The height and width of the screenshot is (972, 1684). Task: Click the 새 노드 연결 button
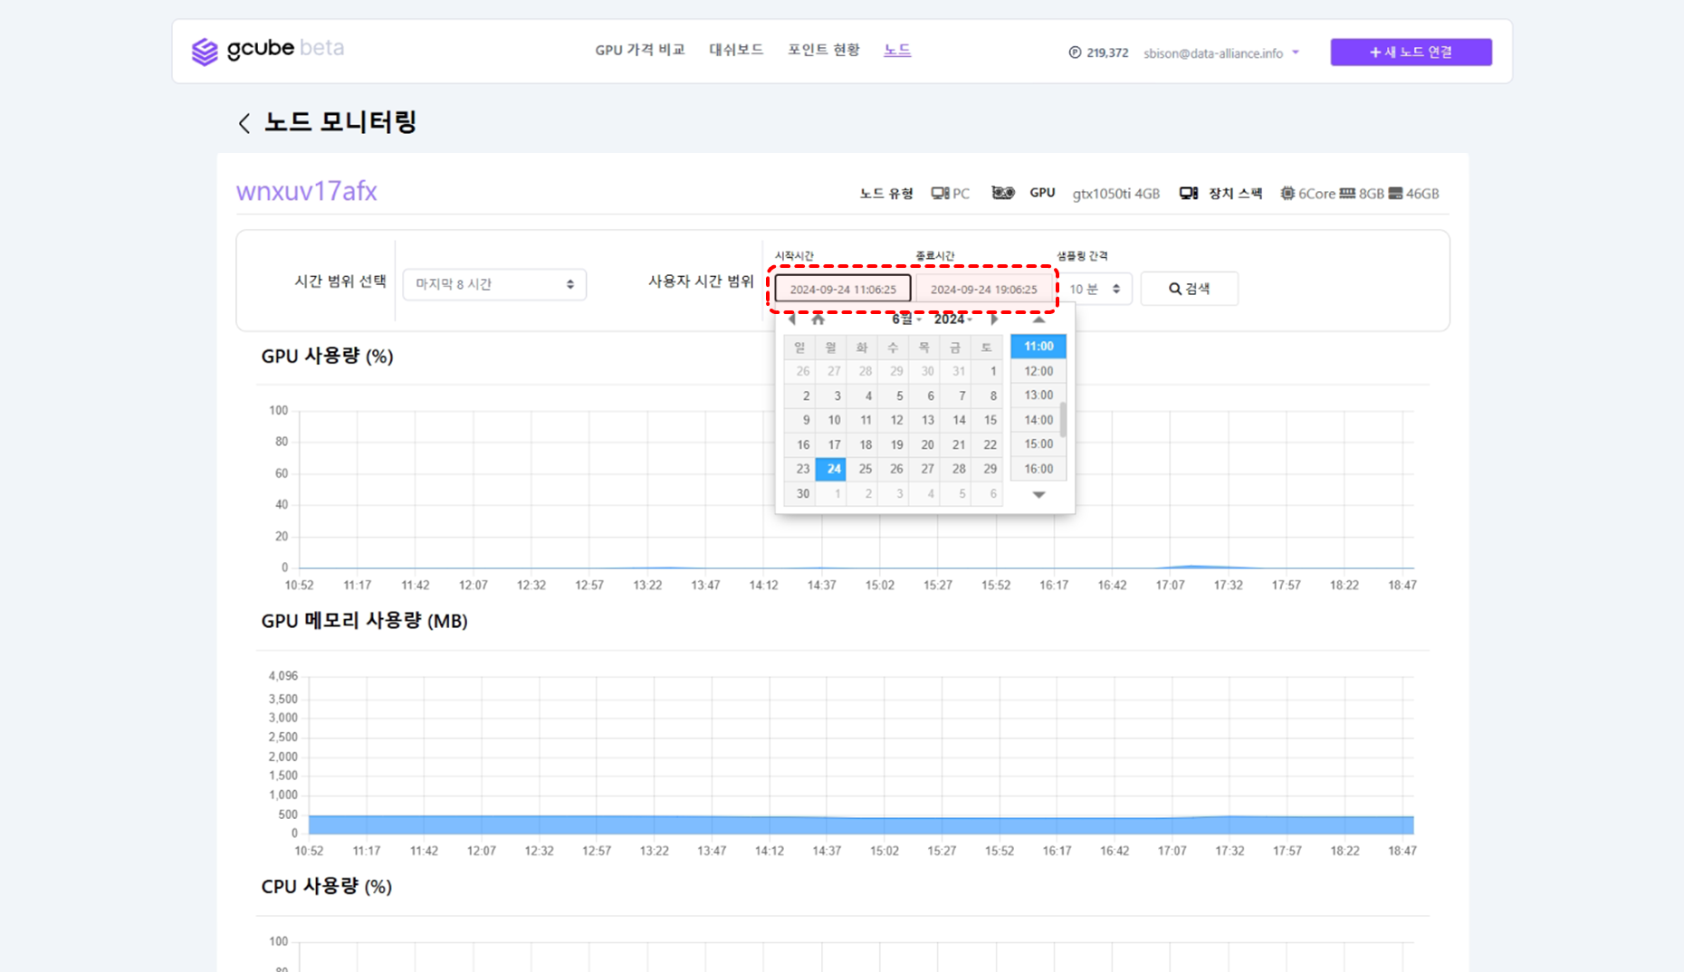pyautogui.click(x=1411, y=52)
